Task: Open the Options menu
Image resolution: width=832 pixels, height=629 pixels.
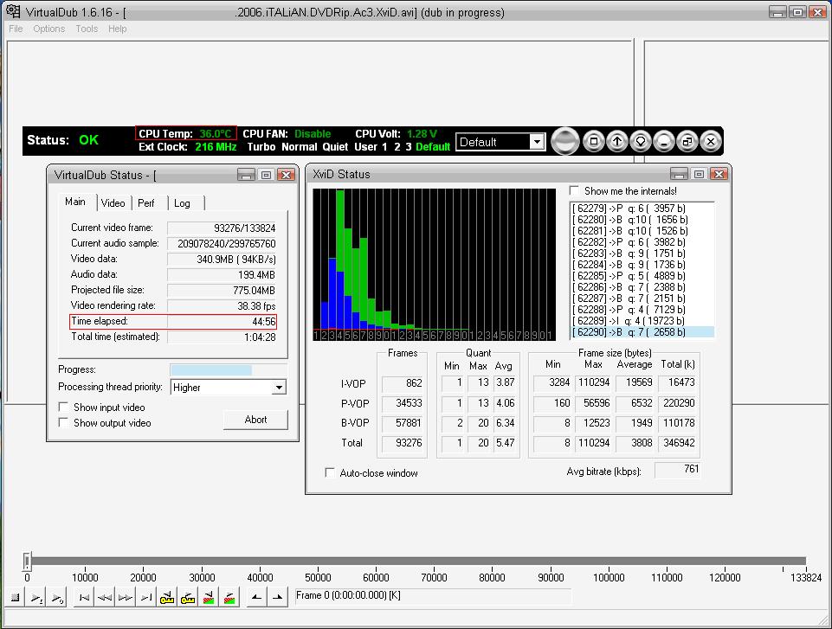Action: point(48,29)
